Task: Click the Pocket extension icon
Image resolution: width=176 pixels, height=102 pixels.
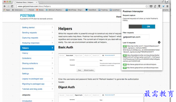Action: (151, 6)
